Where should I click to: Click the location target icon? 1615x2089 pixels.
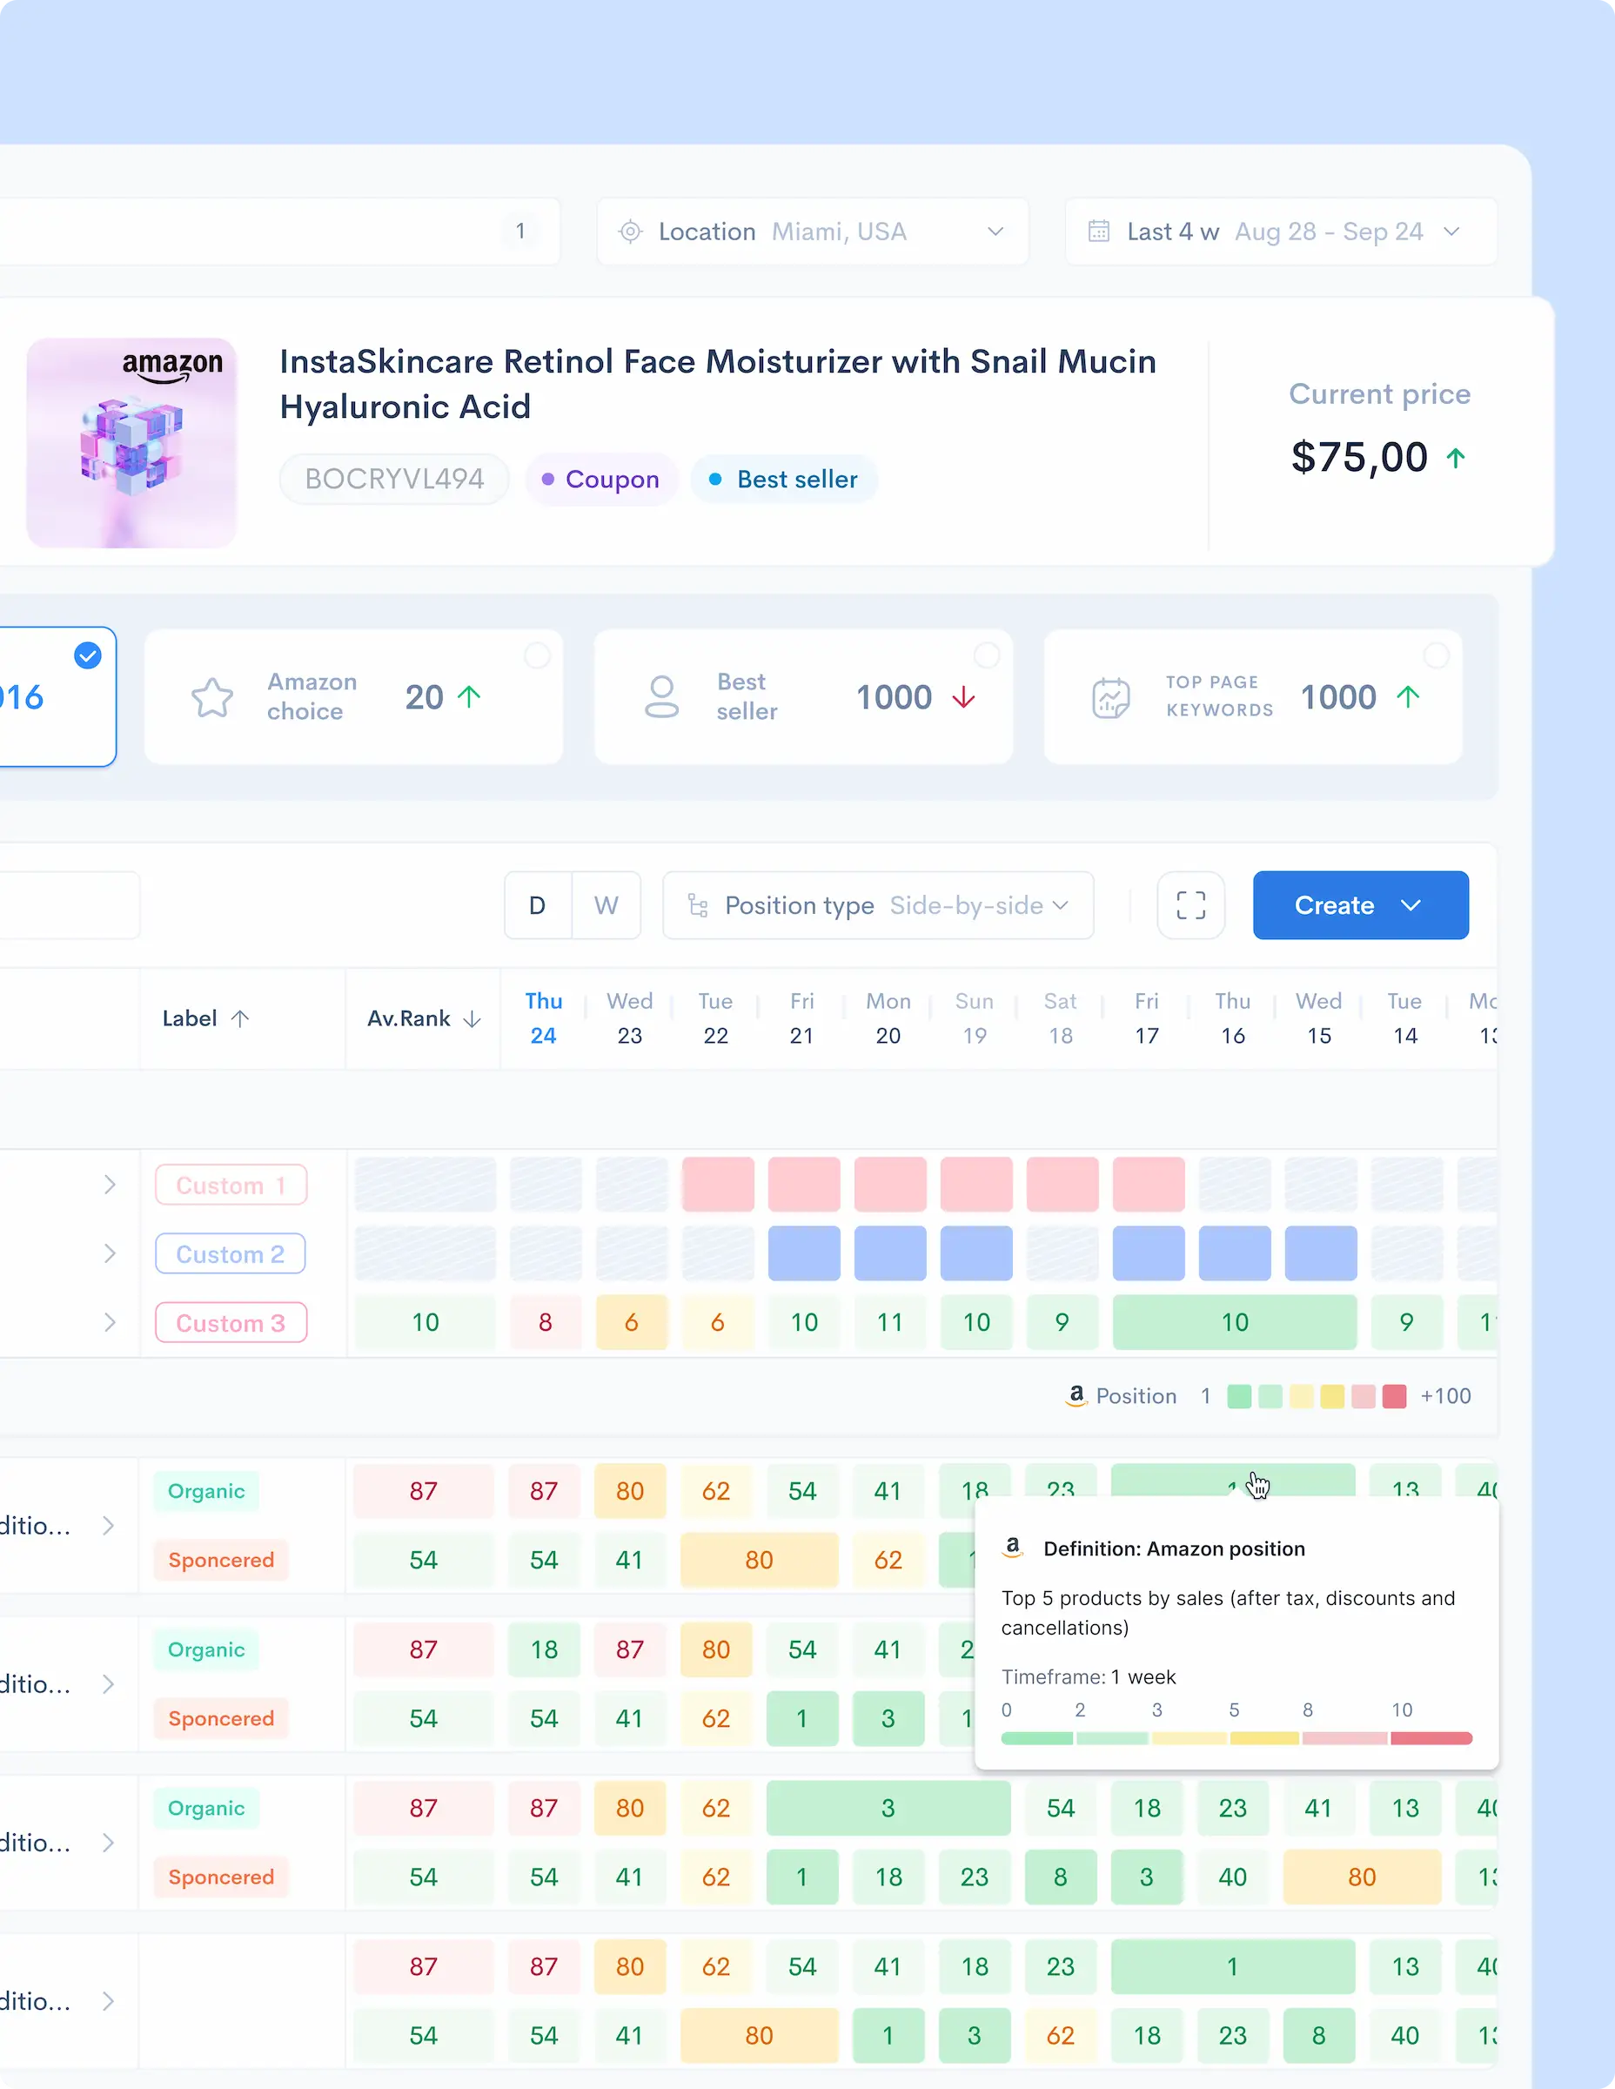pos(630,232)
